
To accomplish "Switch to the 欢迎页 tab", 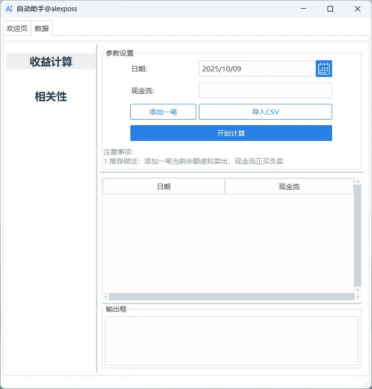I will tap(17, 28).
